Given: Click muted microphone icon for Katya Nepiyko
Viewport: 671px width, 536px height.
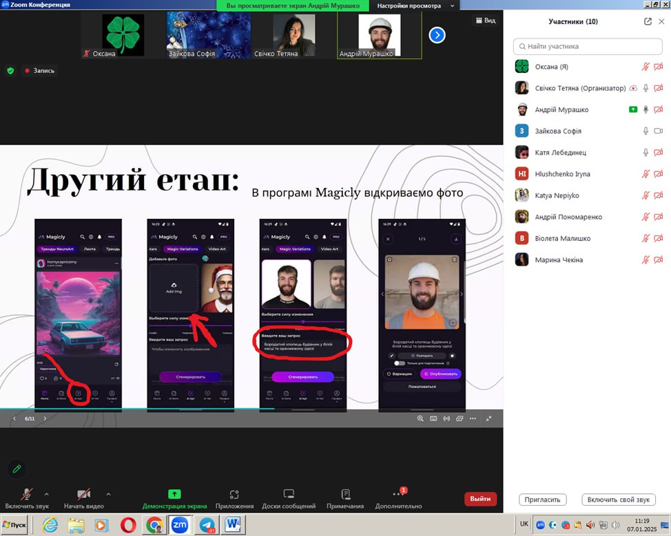Looking at the screenshot, I should (x=646, y=195).
